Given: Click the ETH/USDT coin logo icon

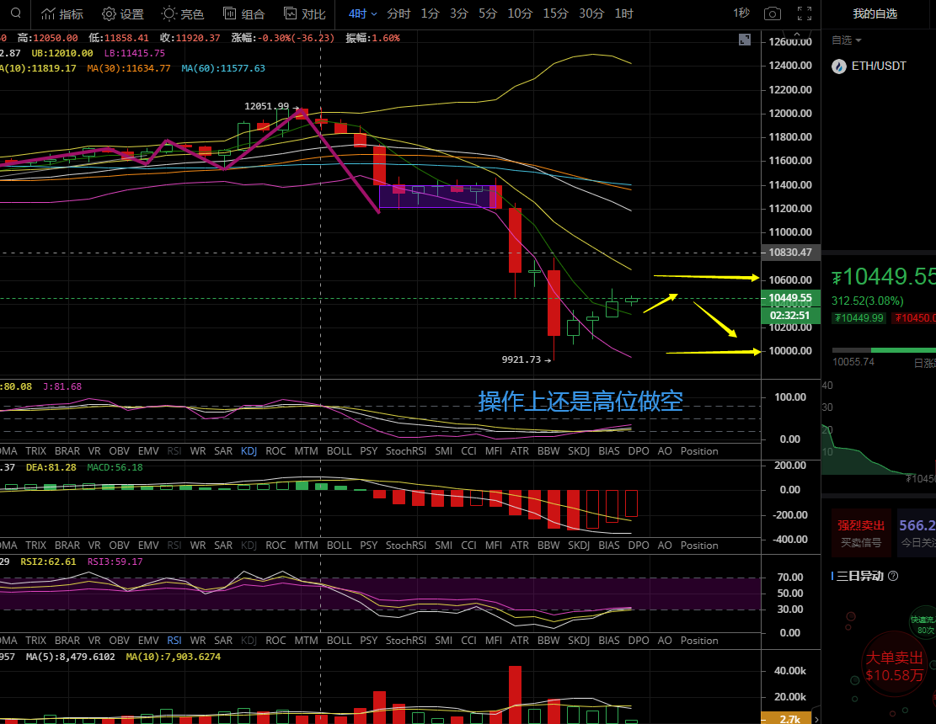Looking at the screenshot, I should (838, 66).
